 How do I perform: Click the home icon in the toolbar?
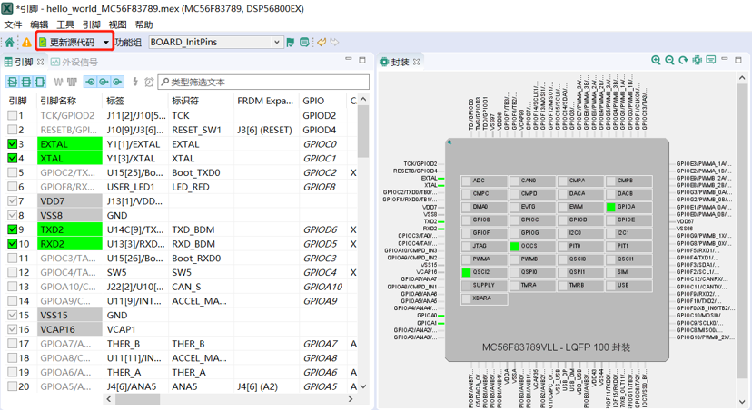10,42
